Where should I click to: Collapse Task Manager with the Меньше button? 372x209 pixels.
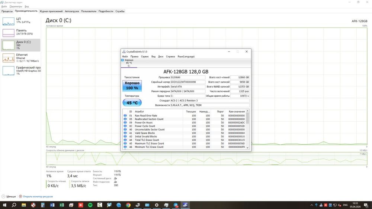point(9,196)
